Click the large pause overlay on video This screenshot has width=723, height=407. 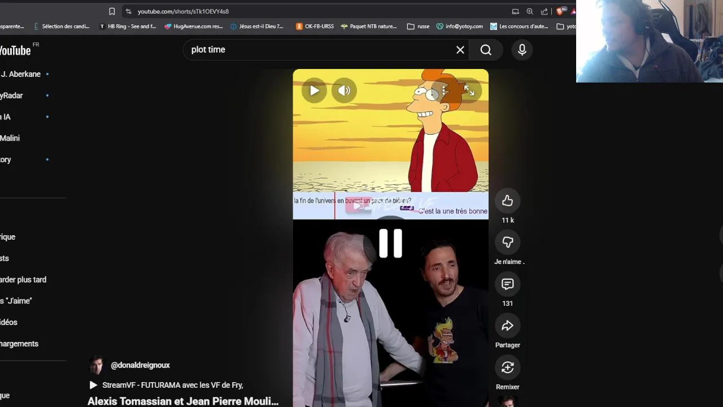tap(390, 244)
